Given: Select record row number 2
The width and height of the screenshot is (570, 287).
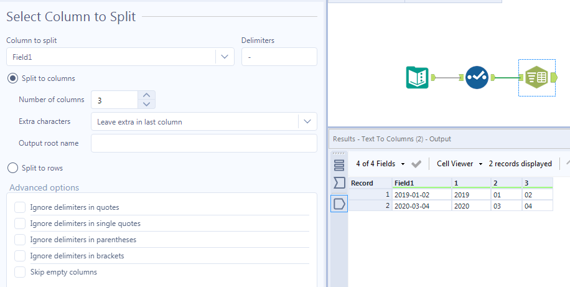Looking at the screenshot, I should click(370, 206).
